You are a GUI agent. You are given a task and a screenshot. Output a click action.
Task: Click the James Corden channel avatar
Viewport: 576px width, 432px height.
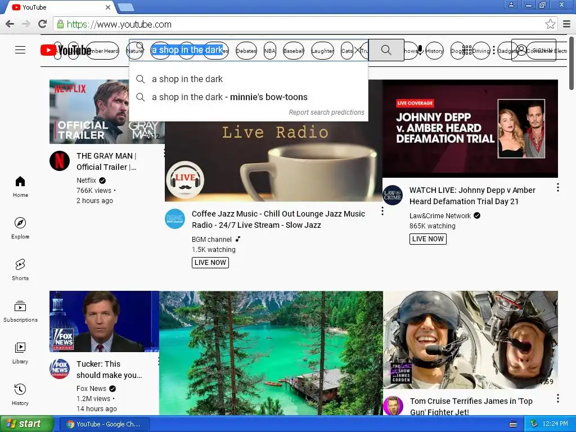tap(393, 406)
